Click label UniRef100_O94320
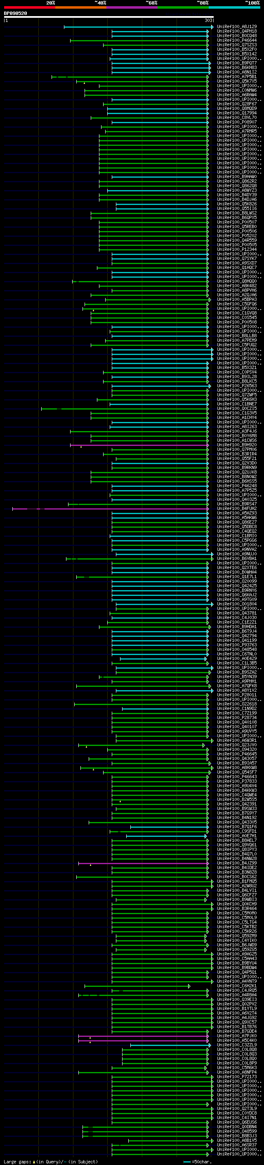 point(237,749)
